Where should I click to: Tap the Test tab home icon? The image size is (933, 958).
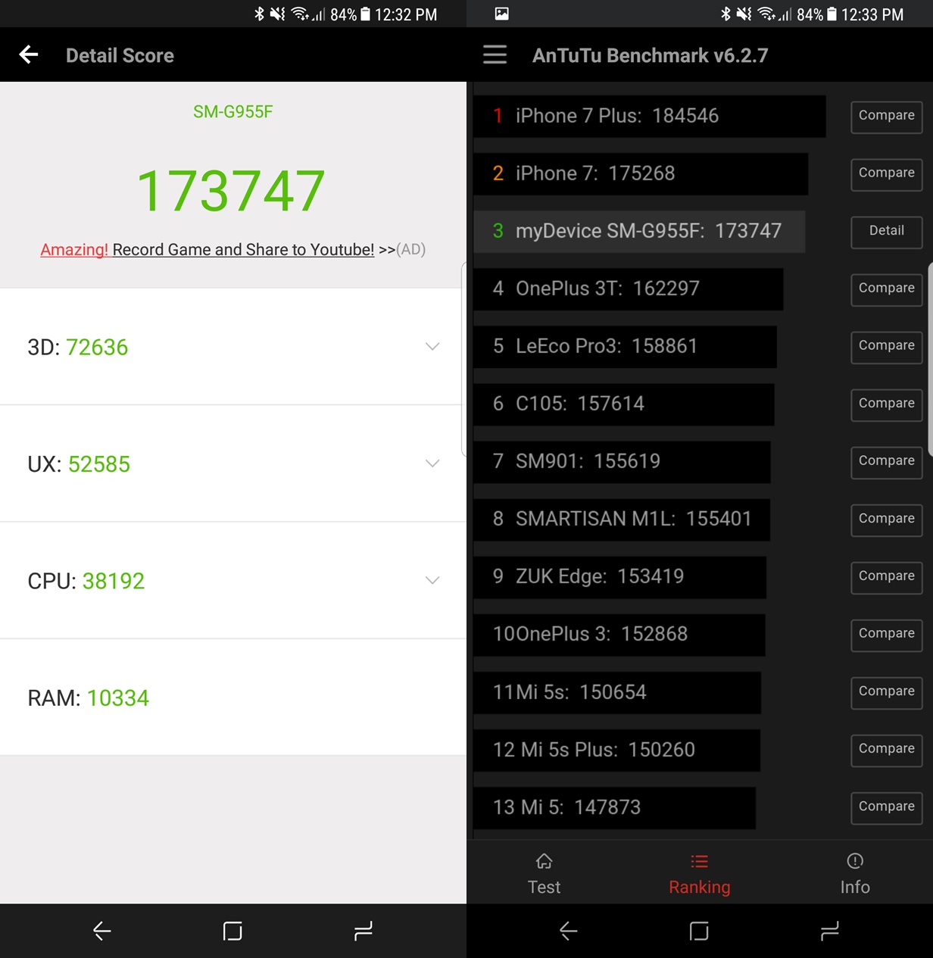point(544,861)
